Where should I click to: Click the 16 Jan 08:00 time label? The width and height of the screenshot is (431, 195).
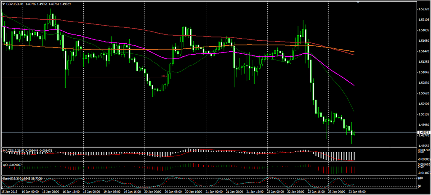point(51,191)
